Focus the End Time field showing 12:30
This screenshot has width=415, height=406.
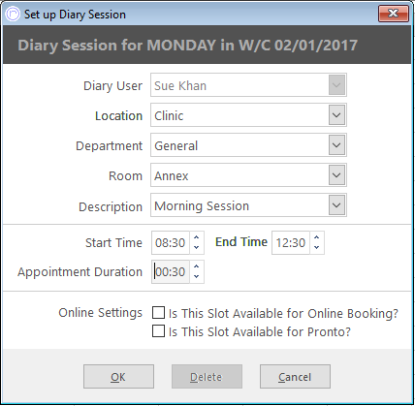tap(291, 242)
